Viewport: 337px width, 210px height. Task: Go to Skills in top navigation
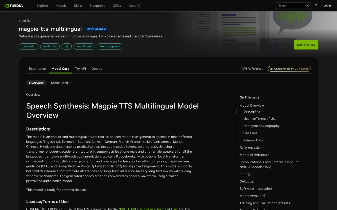point(78,6)
